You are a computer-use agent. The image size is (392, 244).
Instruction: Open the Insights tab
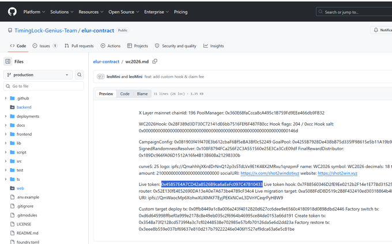pos(213,46)
